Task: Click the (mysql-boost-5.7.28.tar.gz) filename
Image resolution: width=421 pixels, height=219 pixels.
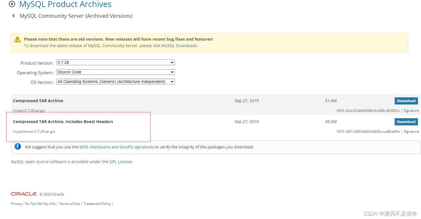Action: click(34, 132)
